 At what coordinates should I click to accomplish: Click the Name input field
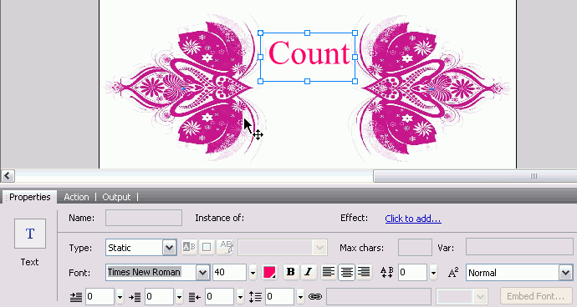pyautogui.click(x=144, y=218)
